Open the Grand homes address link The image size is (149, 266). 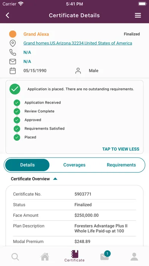point(78,43)
